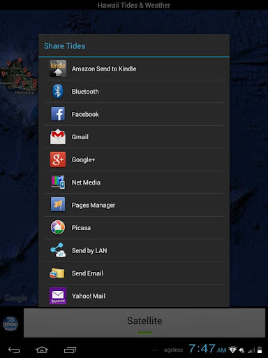Tap the Pages Manager flag icon
The height and width of the screenshot is (358, 268).
point(58,204)
